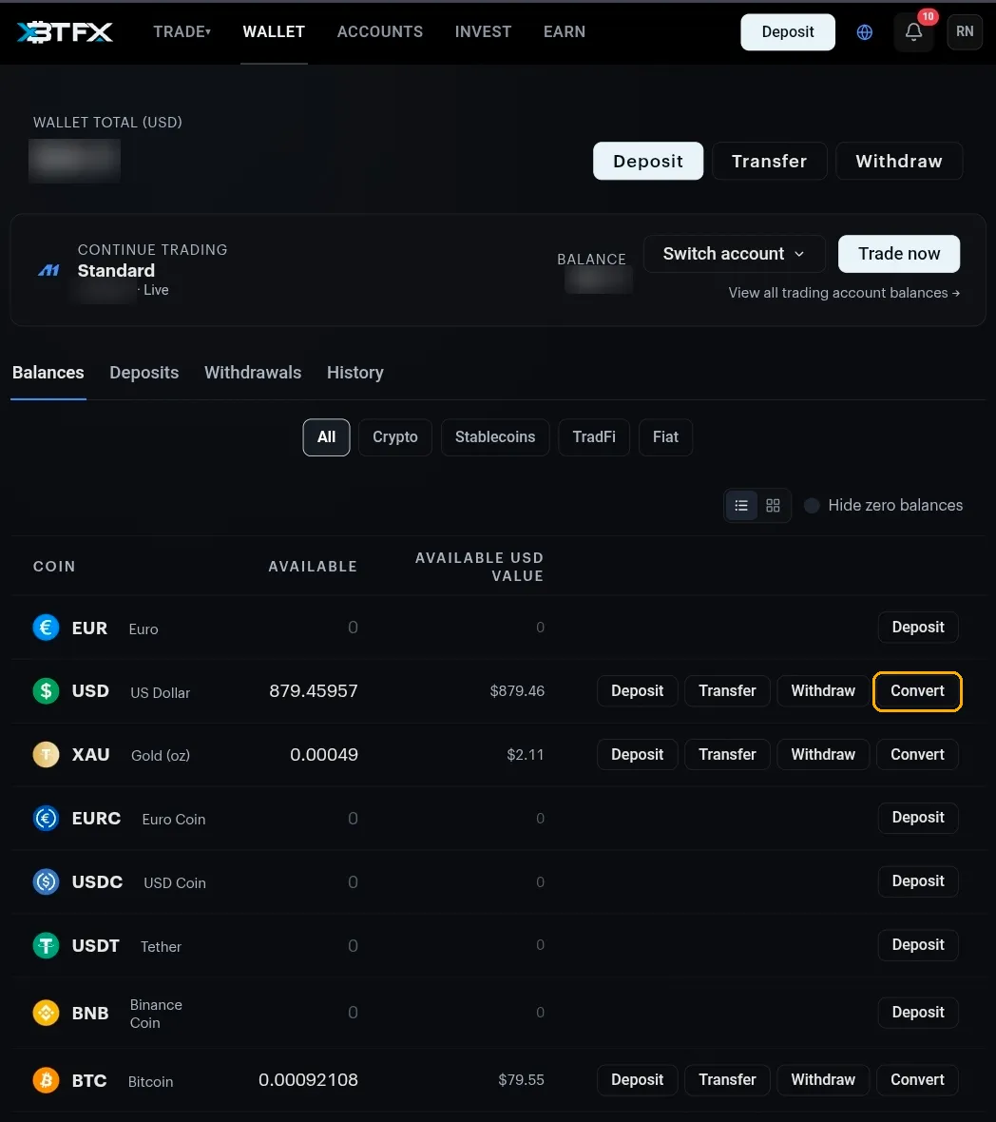The width and height of the screenshot is (996, 1122).
Task: Click Convert in the XAU row
Action: (x=917, y=755)
